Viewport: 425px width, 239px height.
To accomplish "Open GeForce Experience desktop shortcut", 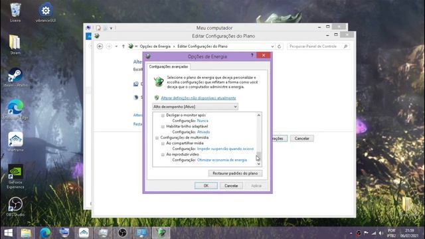I will 15,177.
